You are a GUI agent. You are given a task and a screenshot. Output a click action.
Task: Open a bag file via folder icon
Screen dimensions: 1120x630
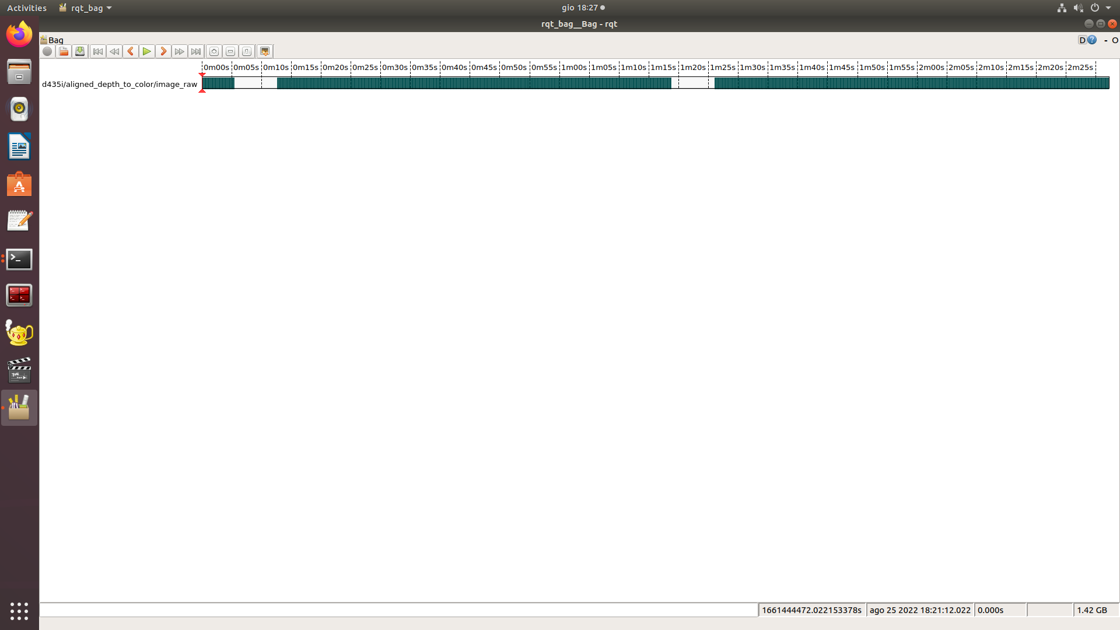point(64,51)
